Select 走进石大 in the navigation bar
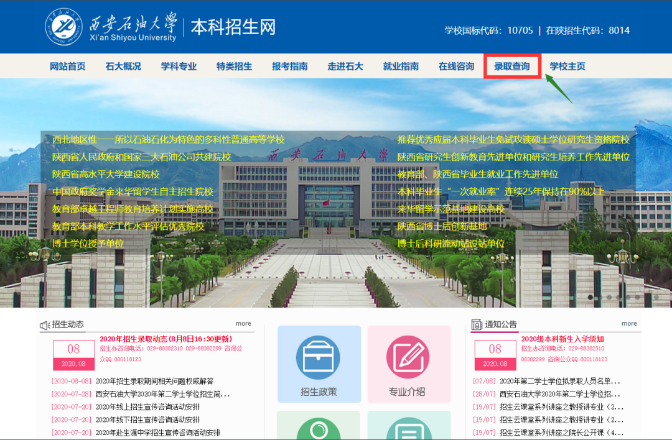Image resolution: width=672 pixels, height=440 pixels. pos(345,66)
